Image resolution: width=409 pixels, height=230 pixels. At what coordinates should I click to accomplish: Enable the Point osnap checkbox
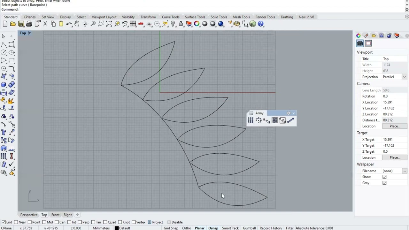[29, 222]
